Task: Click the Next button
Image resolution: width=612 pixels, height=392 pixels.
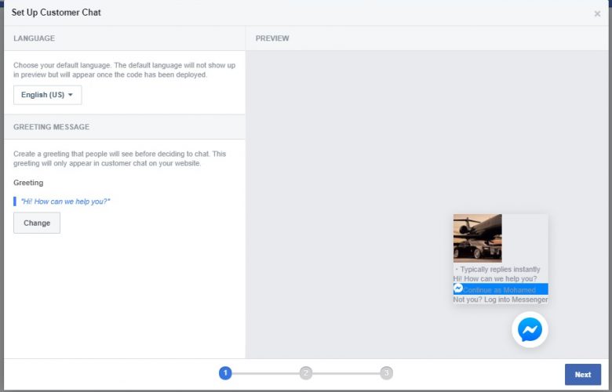Action: coord(582,375)
